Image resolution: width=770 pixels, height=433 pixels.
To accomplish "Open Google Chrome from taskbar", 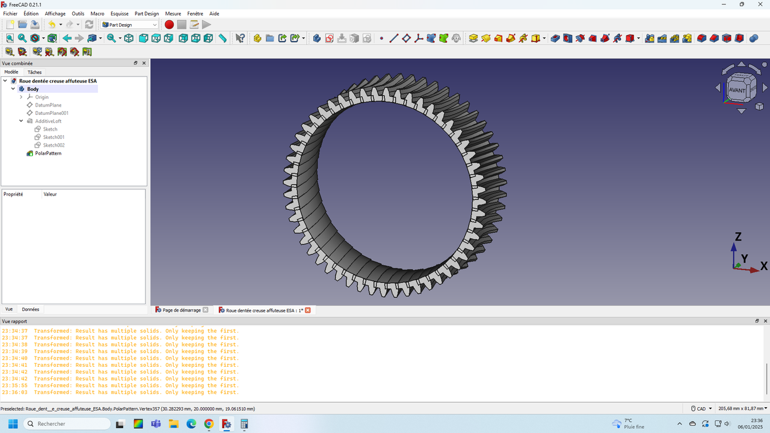I will pos(209,424).
